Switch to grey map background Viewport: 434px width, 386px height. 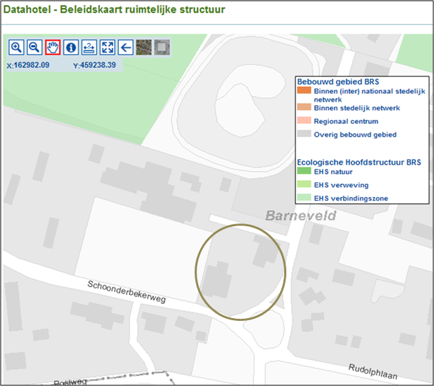click(x=162, y=47)
